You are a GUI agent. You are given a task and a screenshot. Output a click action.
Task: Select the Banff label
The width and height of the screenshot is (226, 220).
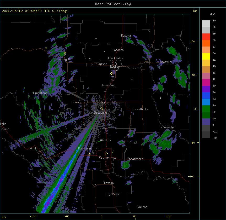(x=33, y=148)
